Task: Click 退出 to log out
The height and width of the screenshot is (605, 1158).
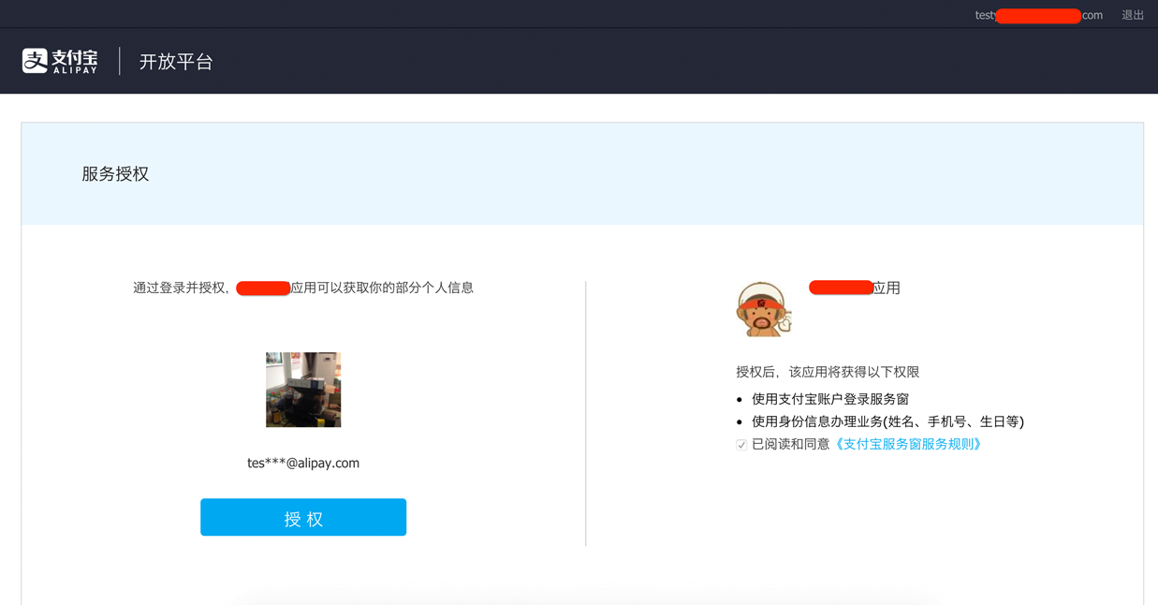Action: click(1133, 15)
